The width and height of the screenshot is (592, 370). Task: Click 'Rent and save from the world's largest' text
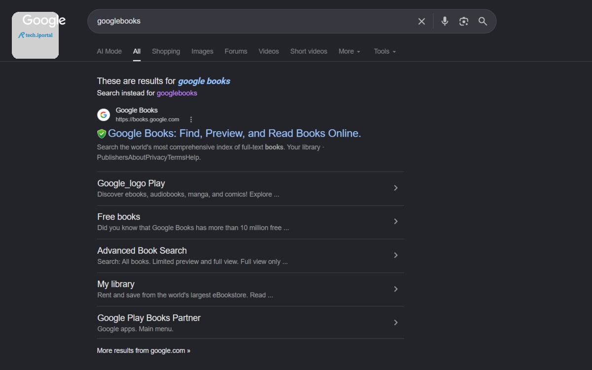point(185,295)
